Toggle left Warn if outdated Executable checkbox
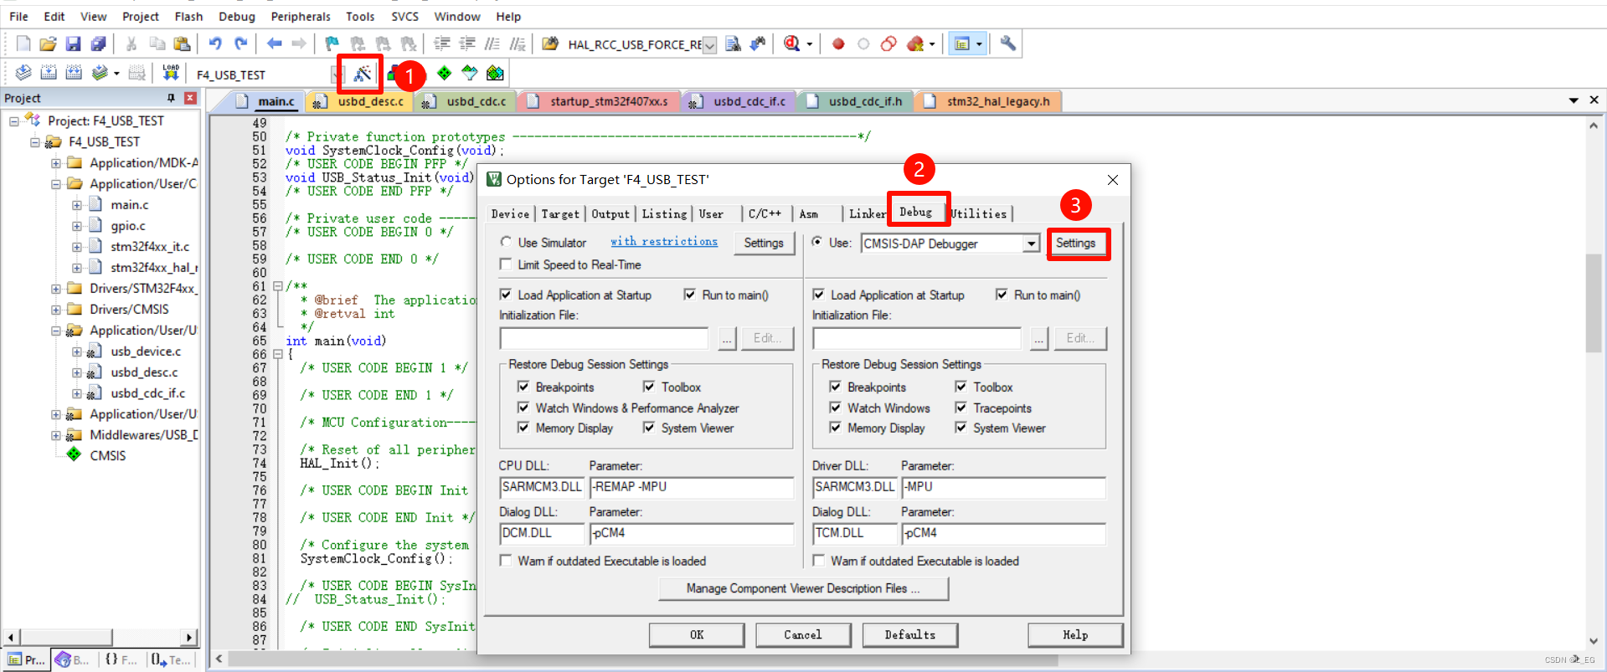The height and width of the screenshot is (672, 1607). click(506, 561)
